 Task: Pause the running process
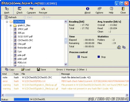pos(82,57)
